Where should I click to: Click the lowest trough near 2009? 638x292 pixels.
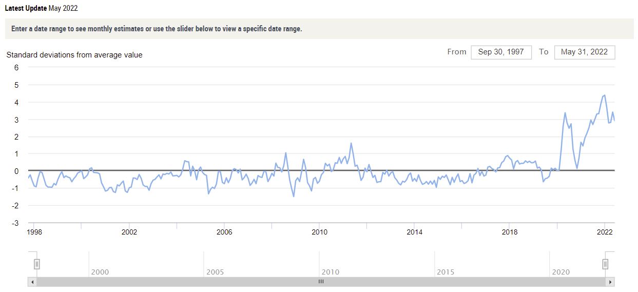pyautogui.click(x=294, y=197)
